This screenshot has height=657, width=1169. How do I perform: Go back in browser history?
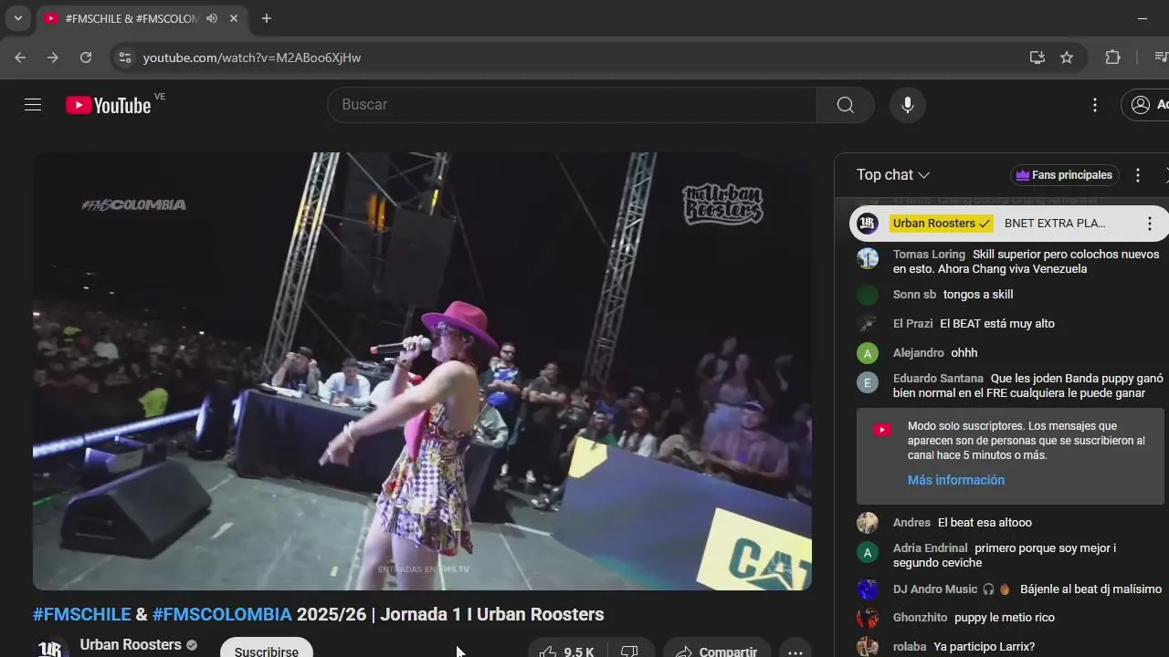(20, 57)
